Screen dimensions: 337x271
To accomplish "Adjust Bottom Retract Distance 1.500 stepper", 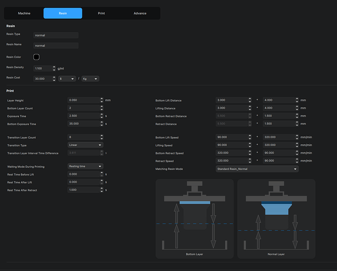I will pyautogui.click(x=297, y=116).
